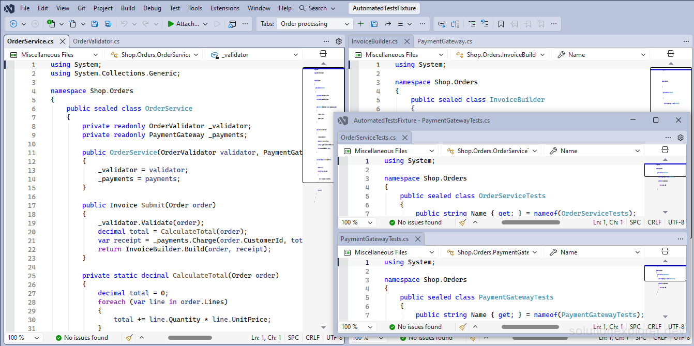Click code cleanup broom in OrderService.cs status bar
Screen dimensions: 694x346
click(129, 338)
